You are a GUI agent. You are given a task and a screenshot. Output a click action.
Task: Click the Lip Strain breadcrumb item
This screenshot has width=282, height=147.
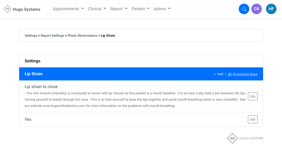108,36
